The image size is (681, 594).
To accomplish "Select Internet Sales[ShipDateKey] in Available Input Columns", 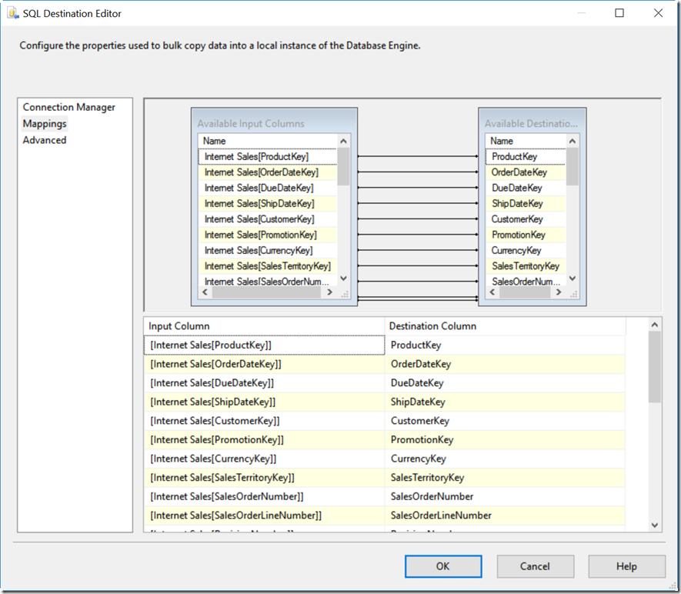I will point(268,204).
